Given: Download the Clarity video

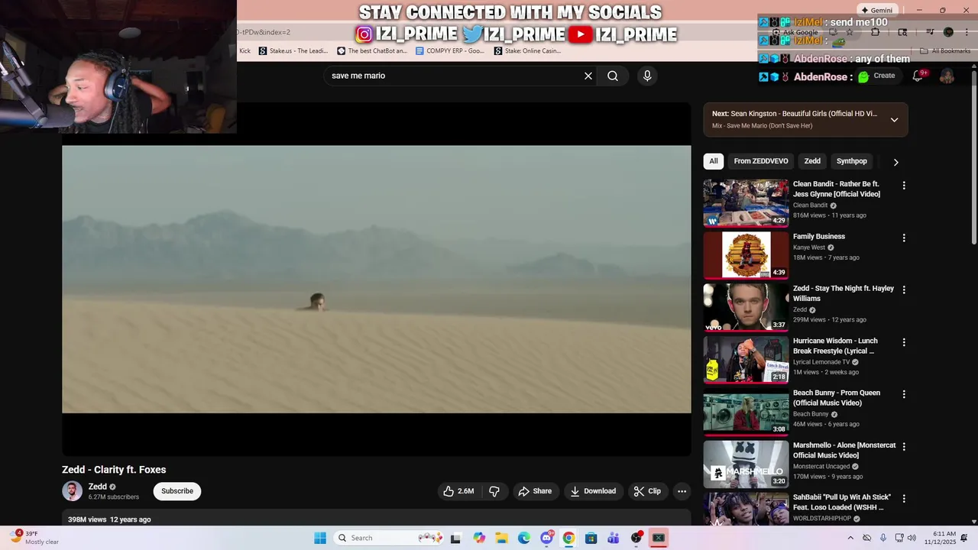Looking at the screenshot, I should click(593, 491).
